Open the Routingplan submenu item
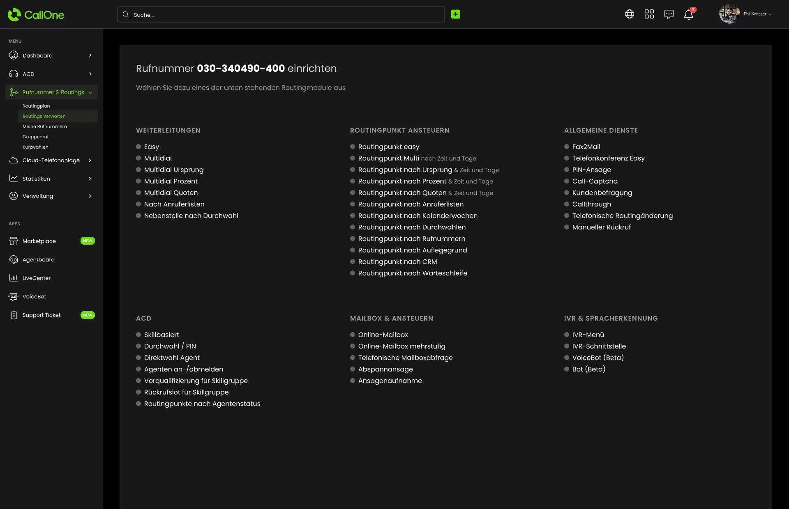This screenshot has height=509, width=789. click(36, 106)
